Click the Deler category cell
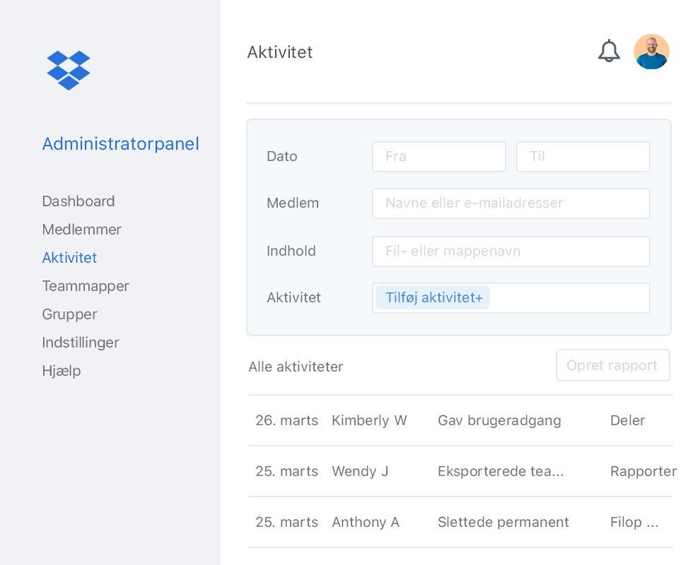This screenshot has height=565, width=700. pyautogui.click(x=628, y=420)
